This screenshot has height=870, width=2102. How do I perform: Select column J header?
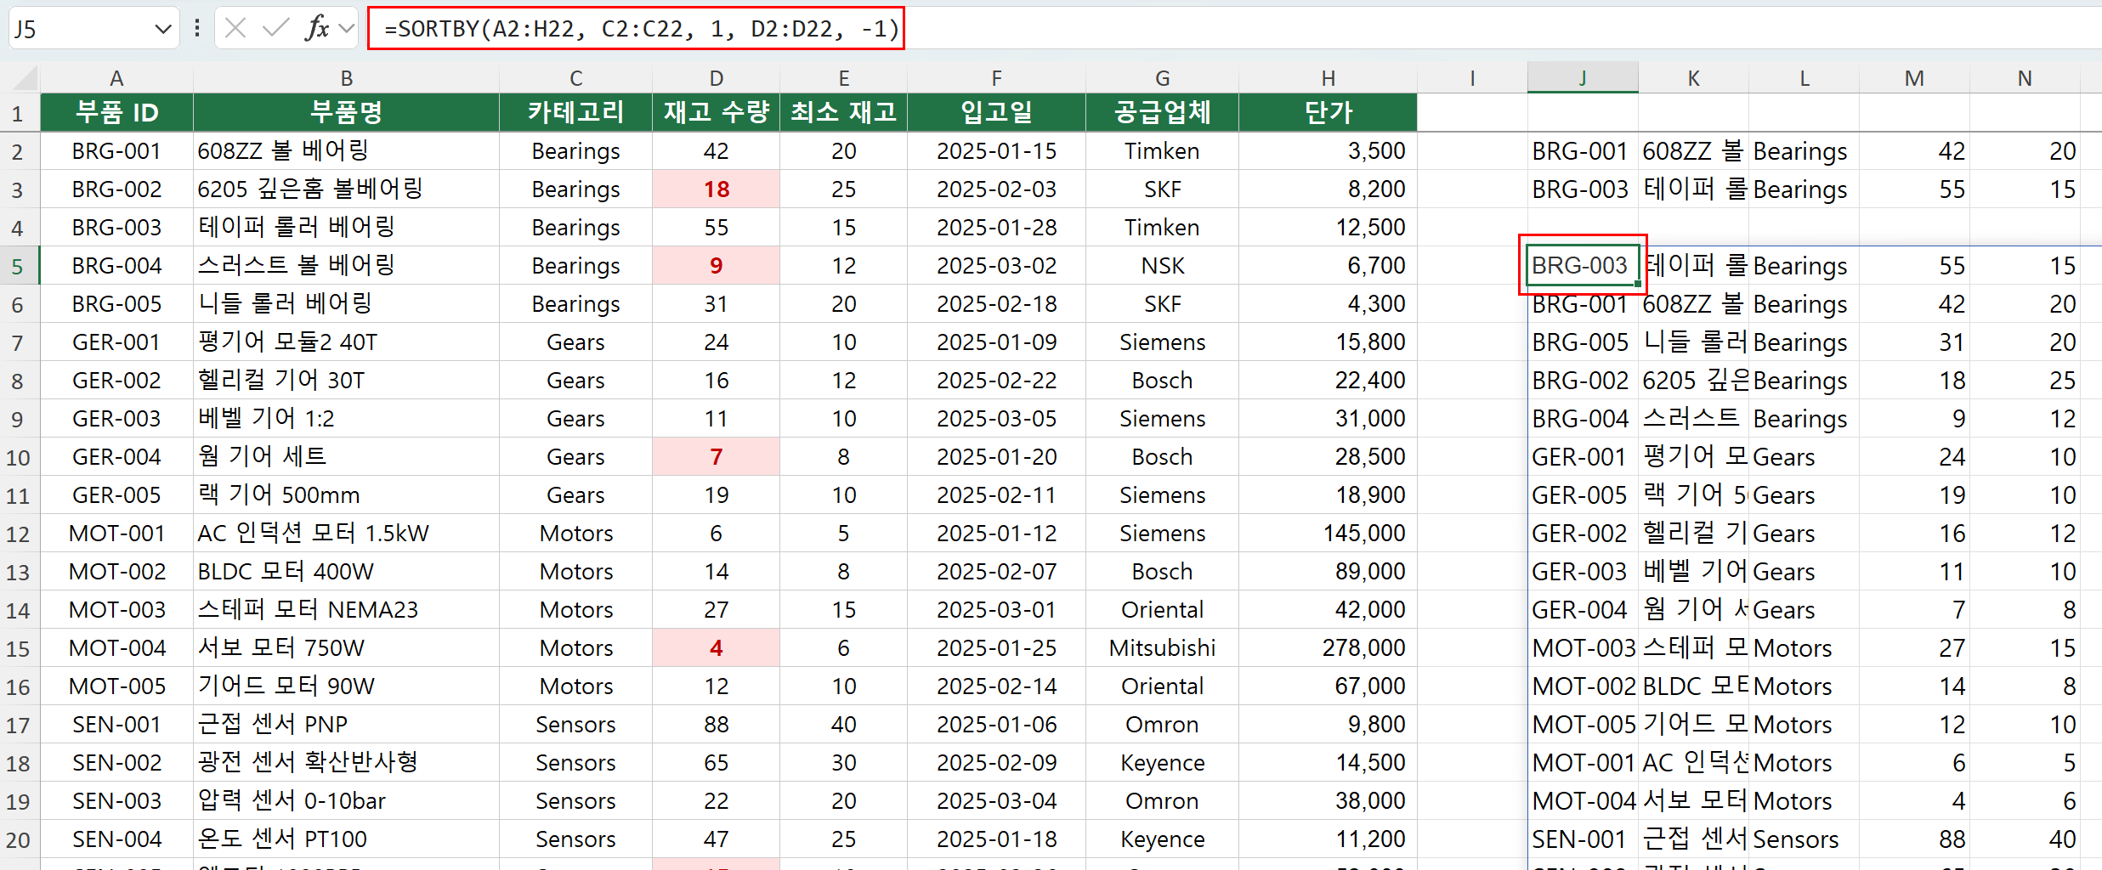[1583, 78]
